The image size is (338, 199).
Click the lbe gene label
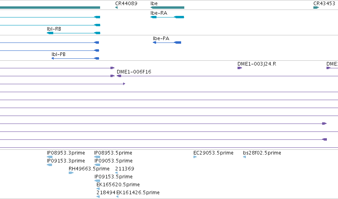[x=154, y=4]
